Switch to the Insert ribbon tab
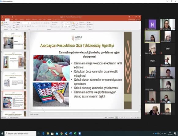The width and height of the screenshot is (178, 136). (x=12, y=20)
